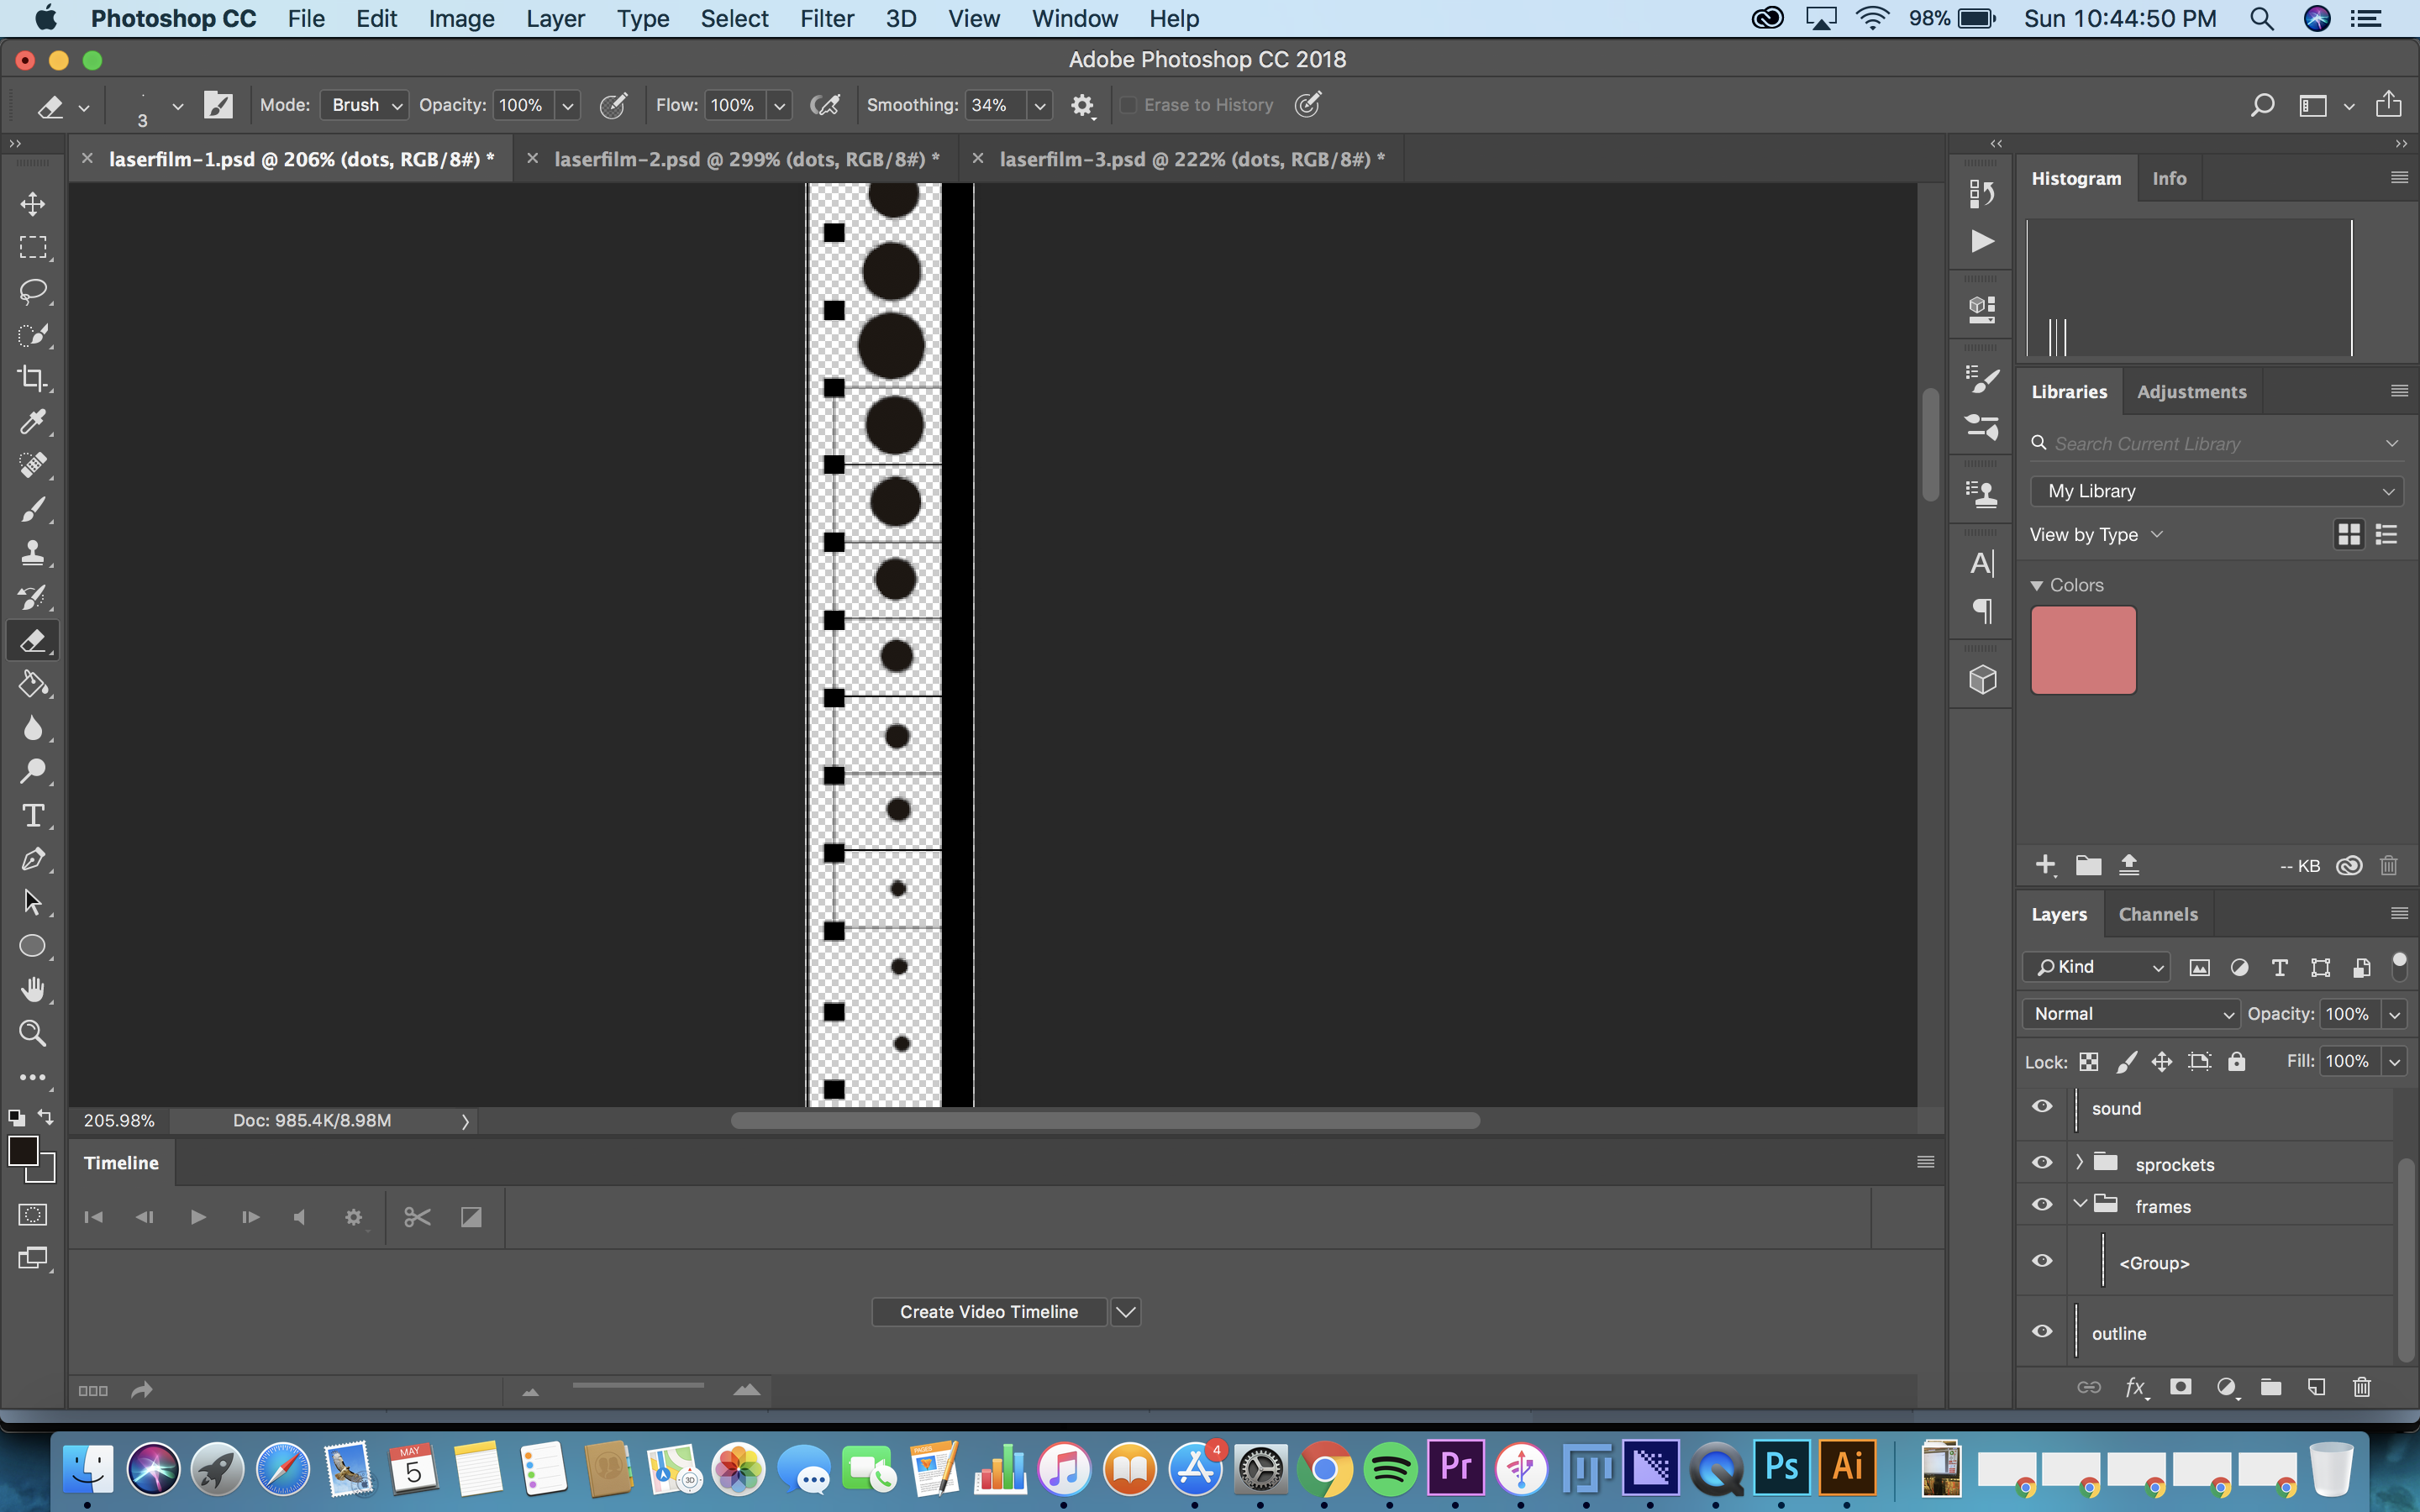
Task: Select the Lasso tool
Action: click(33, 291)
